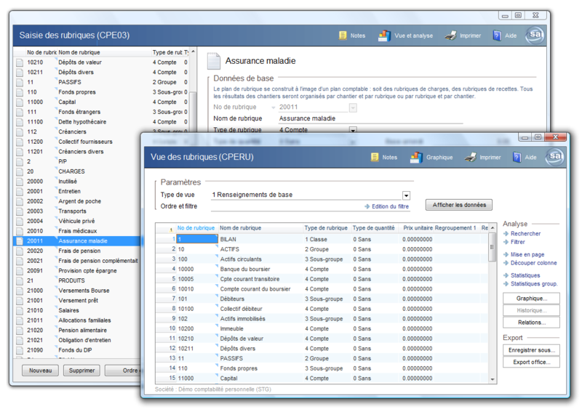The height and width of the screenshot is (409, 582).
Task: Click the Rechercher analysis link
Action: 525,234
